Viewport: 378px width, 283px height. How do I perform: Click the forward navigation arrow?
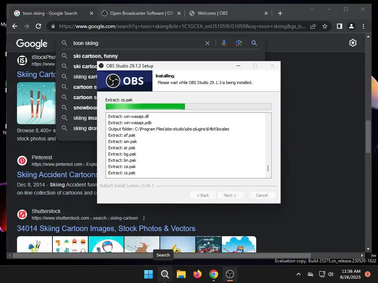click(27, 26)
